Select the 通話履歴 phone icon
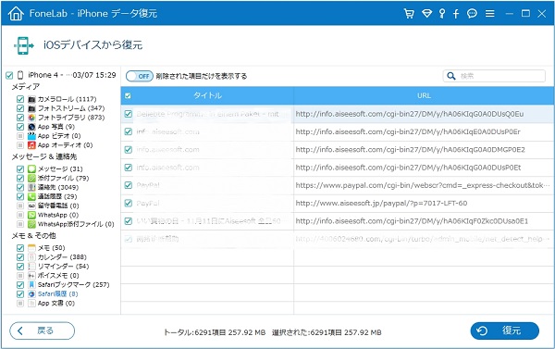555x349 pixels. 31,196
